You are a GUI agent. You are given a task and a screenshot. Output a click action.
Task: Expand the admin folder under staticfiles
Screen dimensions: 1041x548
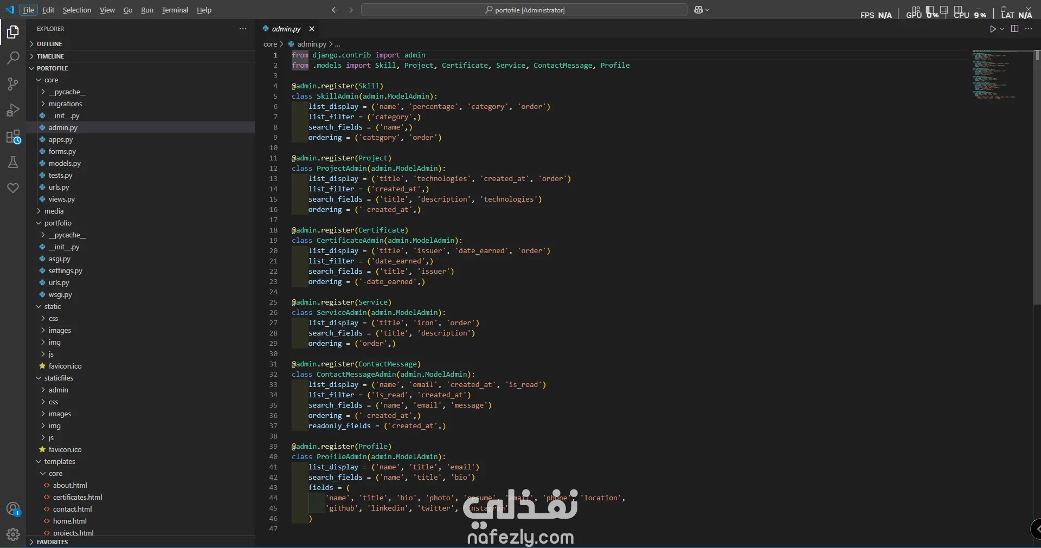[x=141, y=390]
